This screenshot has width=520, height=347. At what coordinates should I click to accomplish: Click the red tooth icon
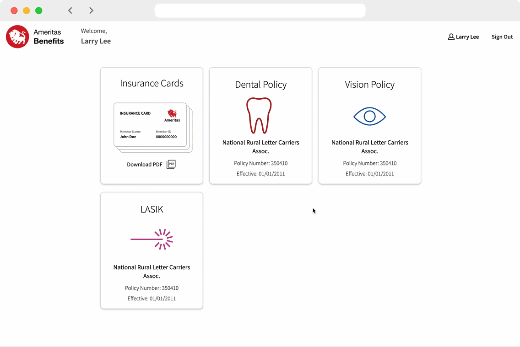(x=259, y=115)
